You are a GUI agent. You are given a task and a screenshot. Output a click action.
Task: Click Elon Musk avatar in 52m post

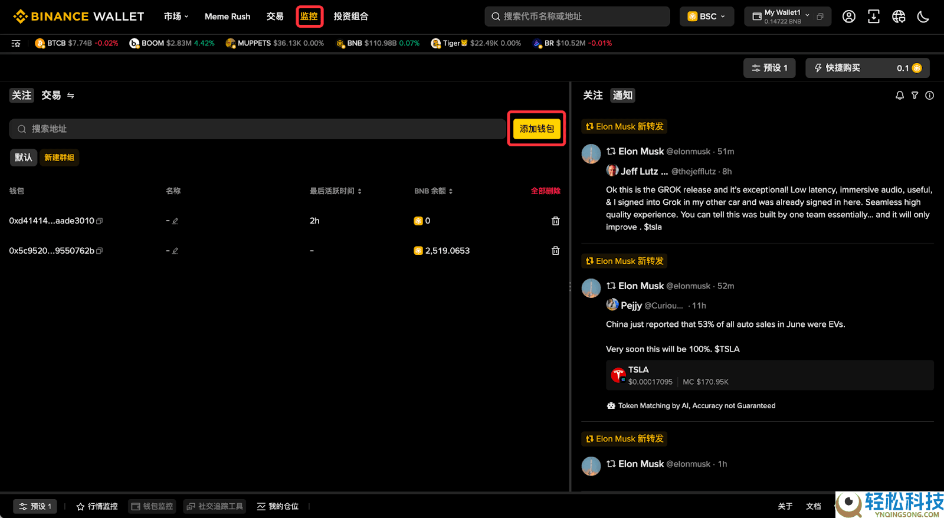point(591,288)
